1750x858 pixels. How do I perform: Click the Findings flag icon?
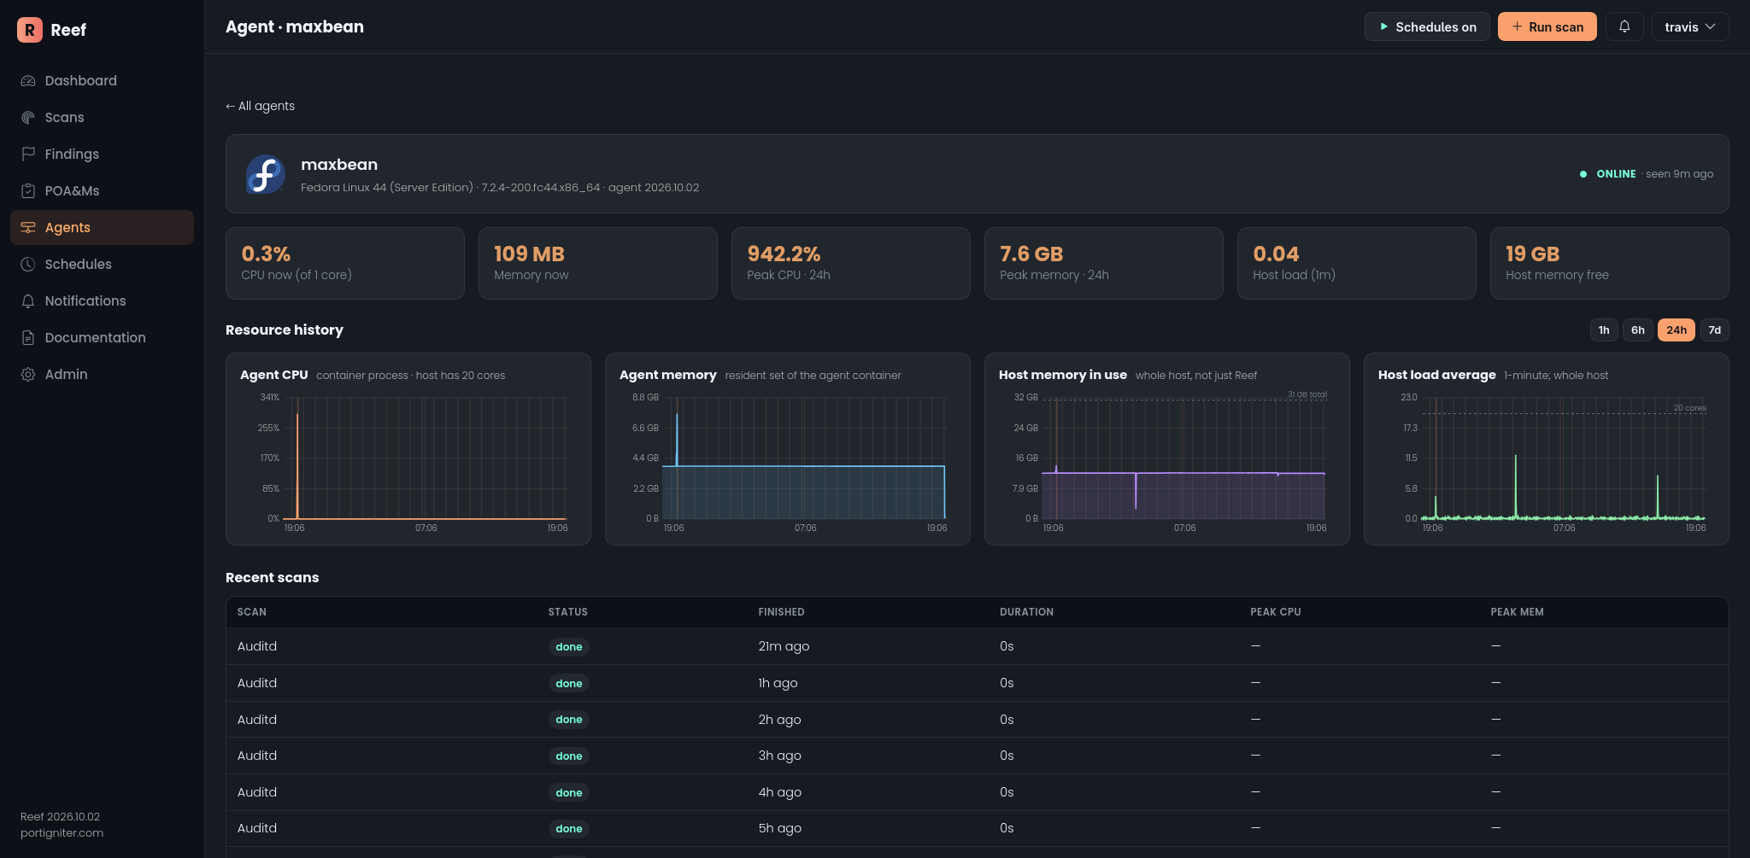click(x=28, y=155)
